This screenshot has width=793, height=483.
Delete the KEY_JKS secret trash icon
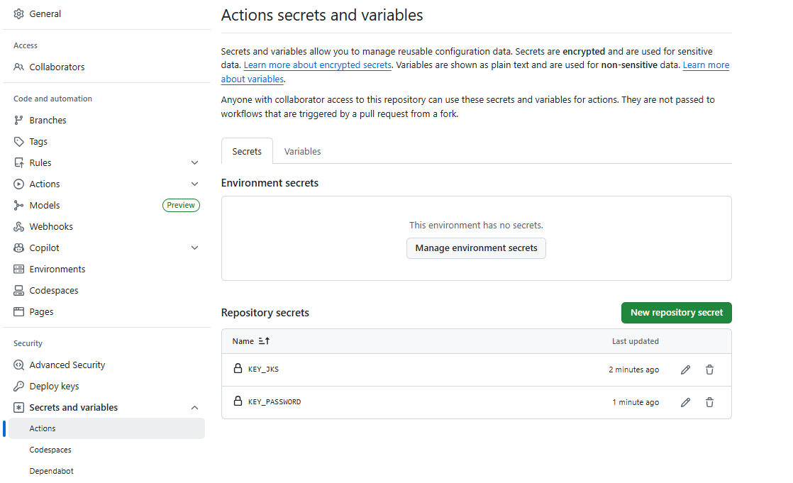pyautogui.click(x=709, y=370)
